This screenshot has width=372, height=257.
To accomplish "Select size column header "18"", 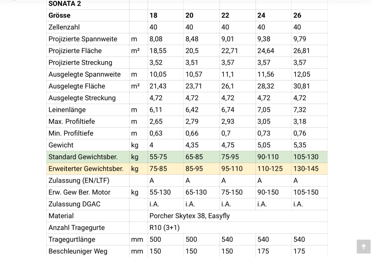I will (x=154, y=15).
